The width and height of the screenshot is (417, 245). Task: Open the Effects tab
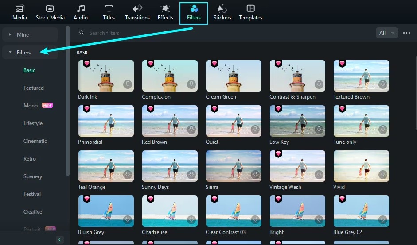point(165,12)
